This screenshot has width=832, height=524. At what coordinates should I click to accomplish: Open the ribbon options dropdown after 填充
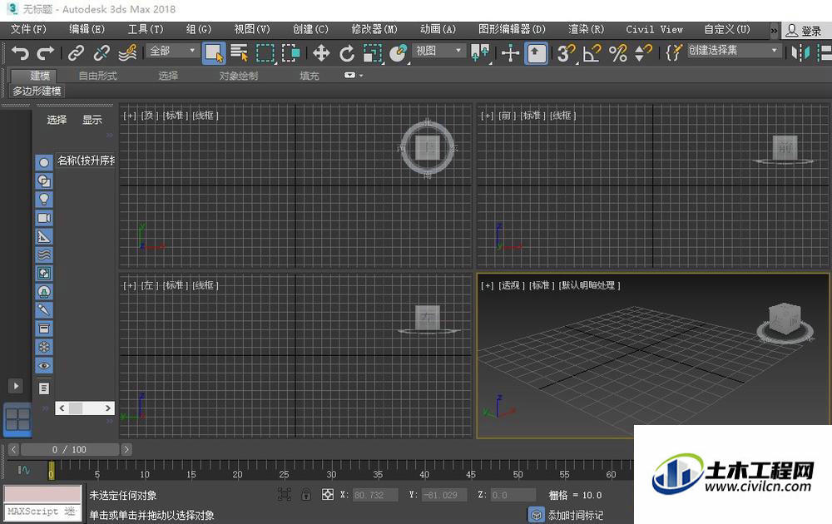(353, 76)
